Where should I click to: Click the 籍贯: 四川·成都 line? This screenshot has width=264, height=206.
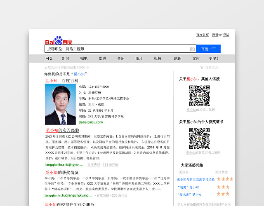tap(92, 105)
